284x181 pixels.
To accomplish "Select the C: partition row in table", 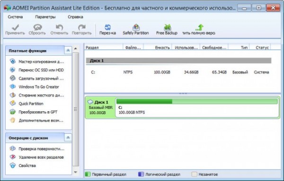I will coord(178,72).
